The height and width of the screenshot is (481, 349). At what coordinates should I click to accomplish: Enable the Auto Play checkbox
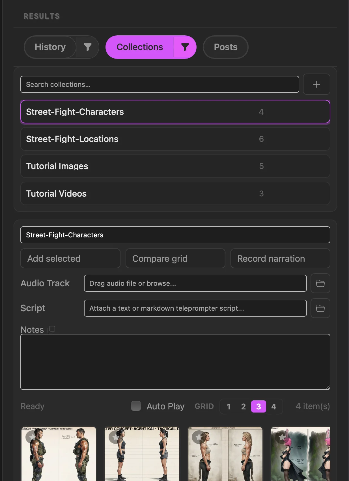coord(136,406)
